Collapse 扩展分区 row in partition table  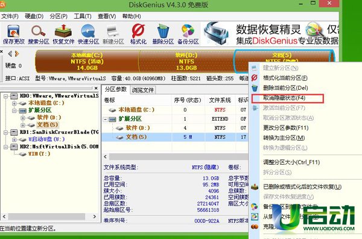[105, 119]
